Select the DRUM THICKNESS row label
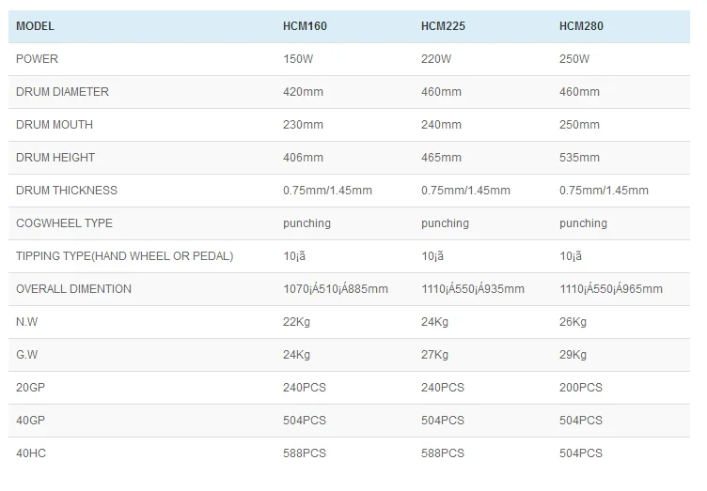The width and height of the screenshot is (707, 491). pyautogui.click(x=67, y=191)
